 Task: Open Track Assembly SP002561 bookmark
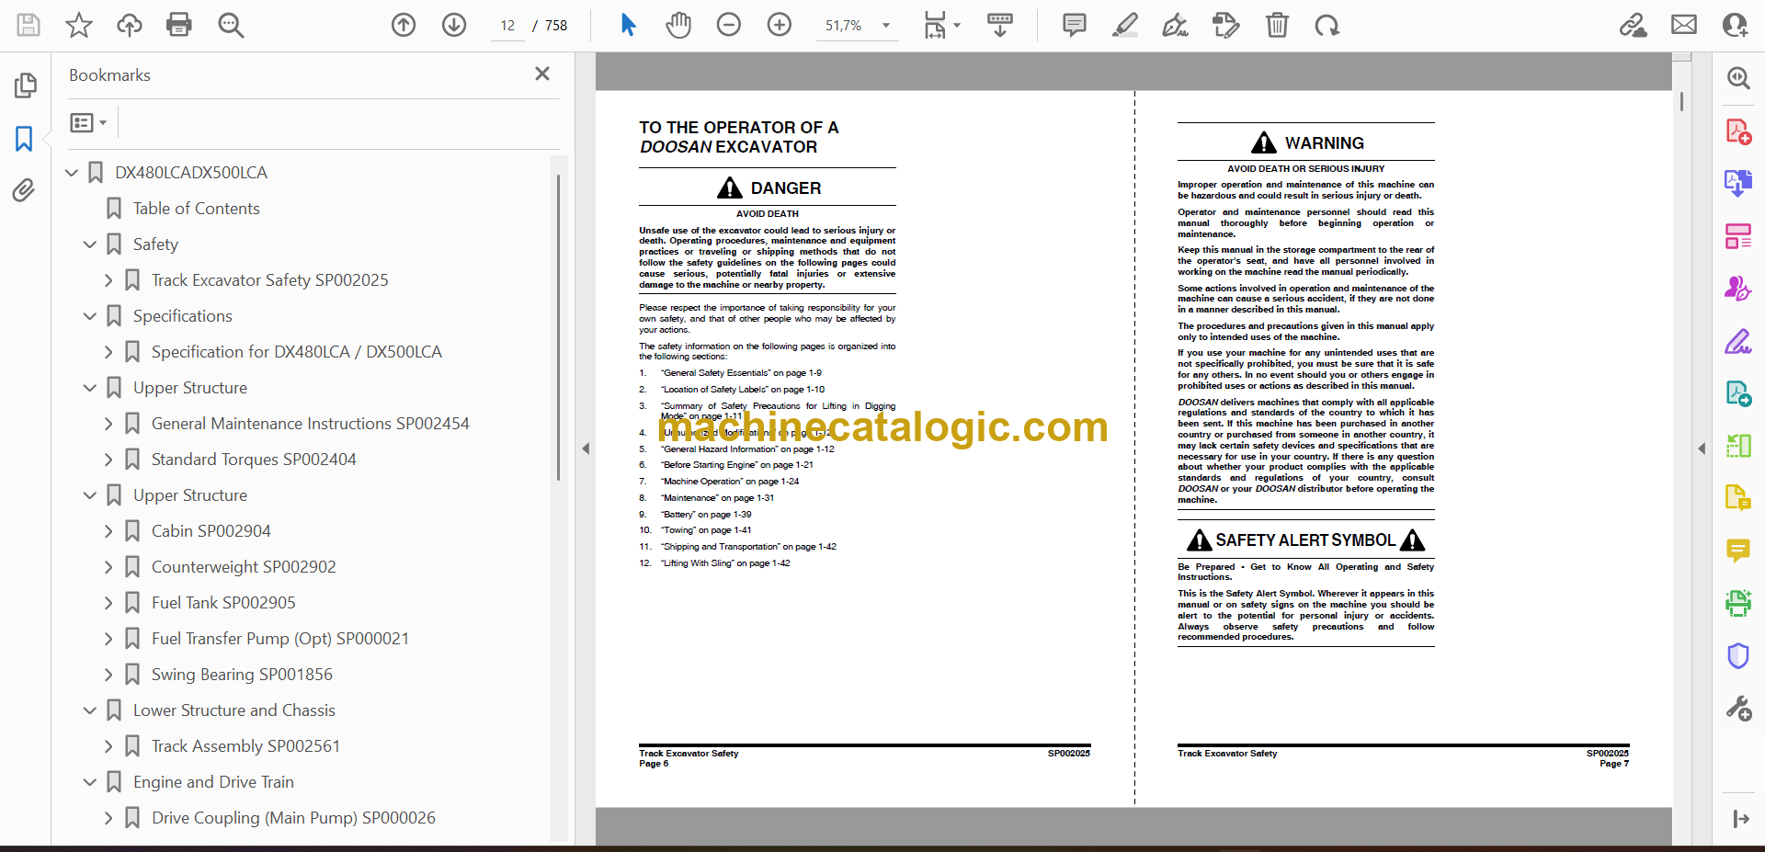245,746
